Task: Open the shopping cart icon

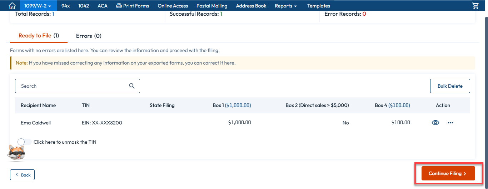Action: click(x=475, y=6)
